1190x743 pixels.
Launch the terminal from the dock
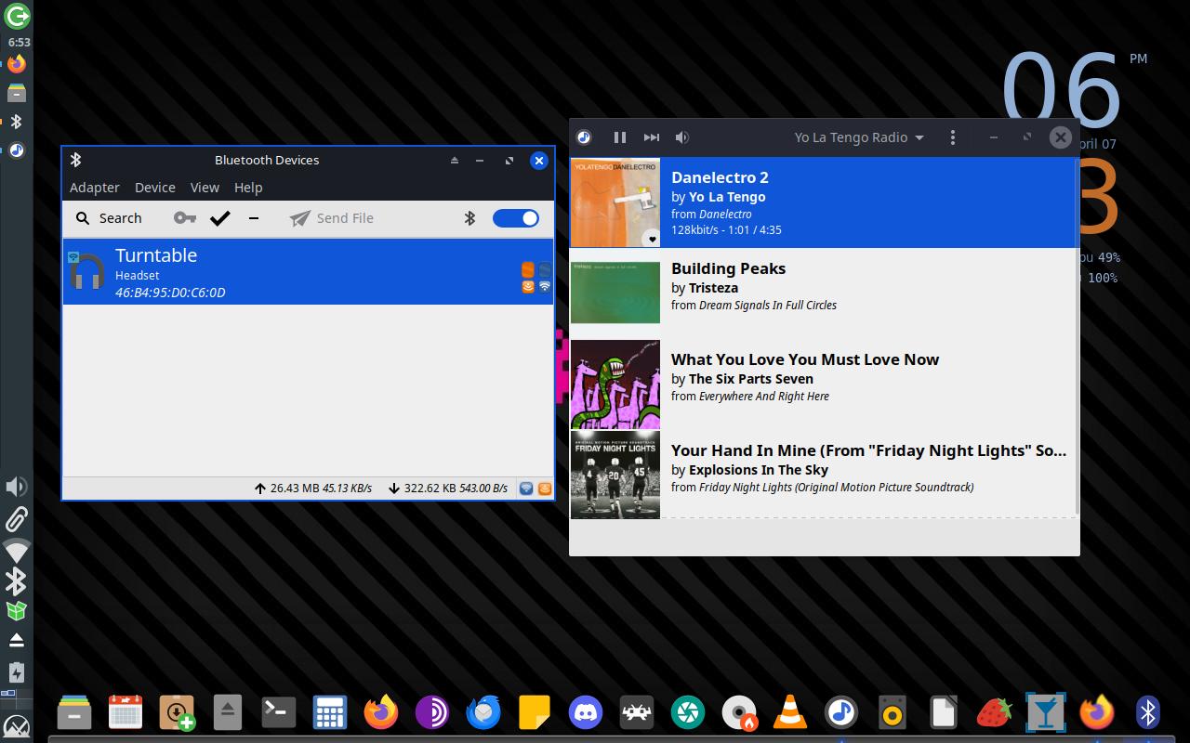(278, 712)
